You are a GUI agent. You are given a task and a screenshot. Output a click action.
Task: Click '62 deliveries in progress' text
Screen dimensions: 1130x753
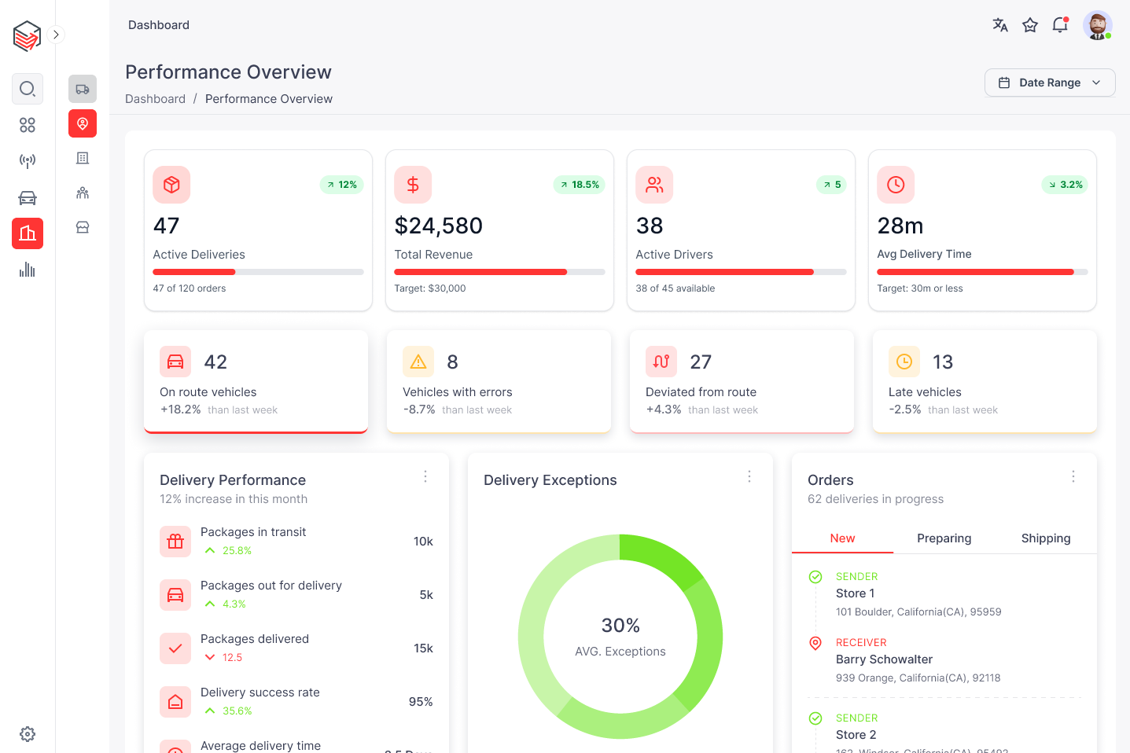tap(875, 499)
